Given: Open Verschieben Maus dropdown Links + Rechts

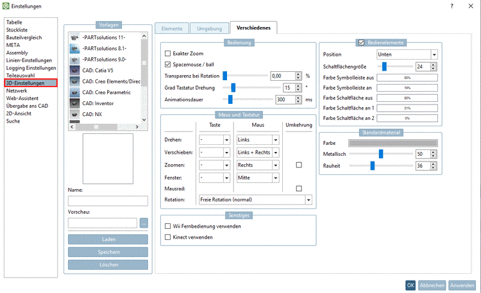Looking at the screenshot, I should (258, 153).
